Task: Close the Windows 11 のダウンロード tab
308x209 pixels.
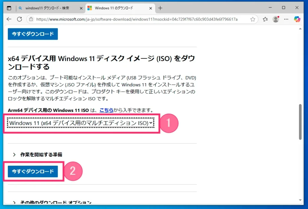Action: coord(151,8)
